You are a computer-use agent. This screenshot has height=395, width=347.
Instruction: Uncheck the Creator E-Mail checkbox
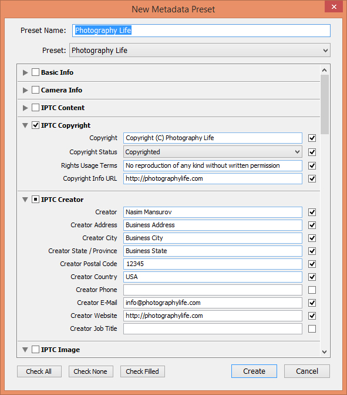click(312, 303)
